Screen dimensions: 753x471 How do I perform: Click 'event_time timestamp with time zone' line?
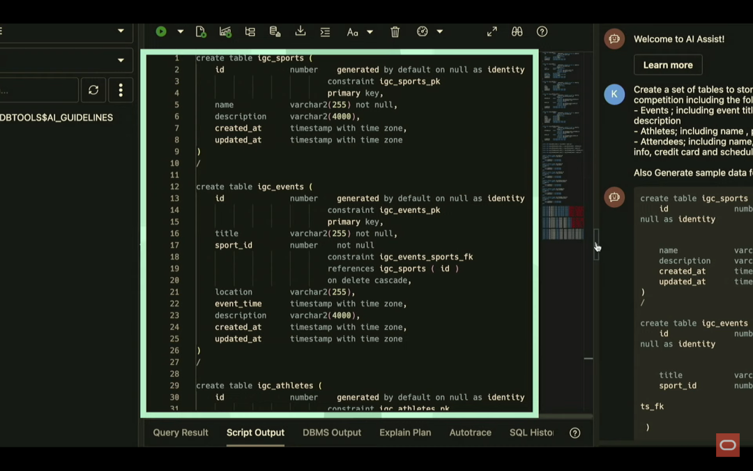click(311, 304)
